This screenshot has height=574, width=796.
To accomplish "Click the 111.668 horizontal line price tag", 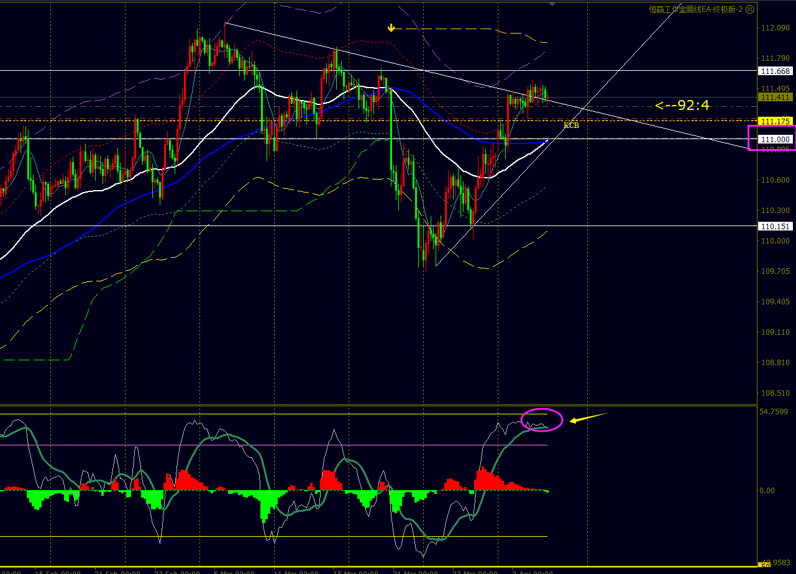I will (x=775, y=71).
